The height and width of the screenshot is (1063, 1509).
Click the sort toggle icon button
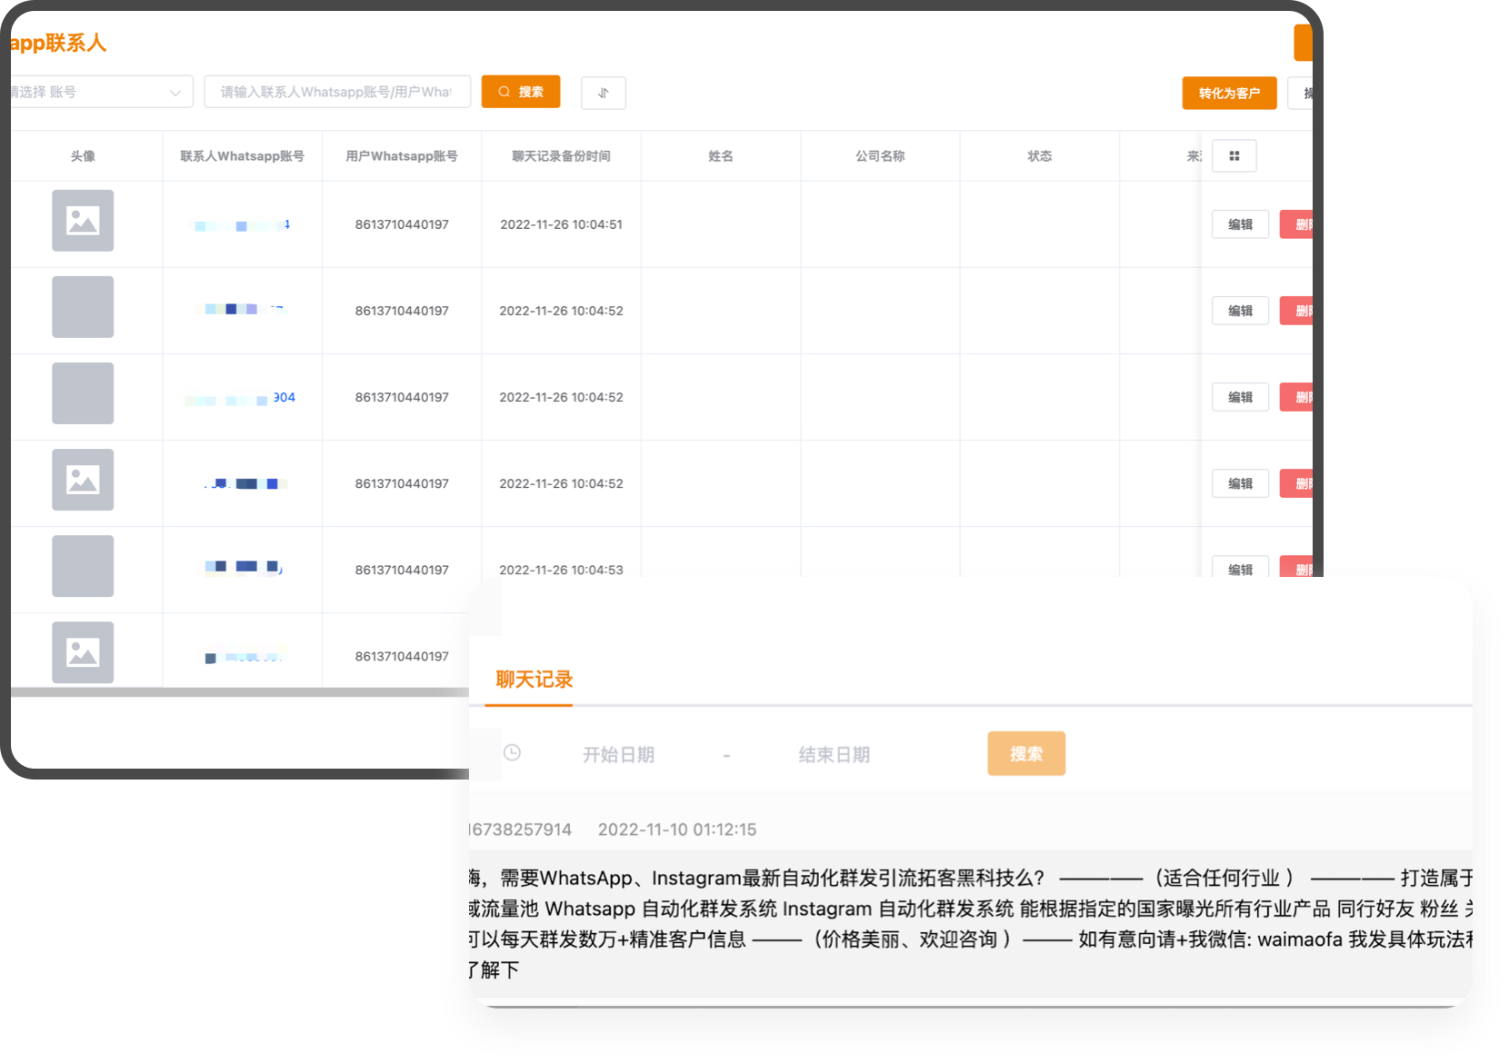[x=603, y=93]
